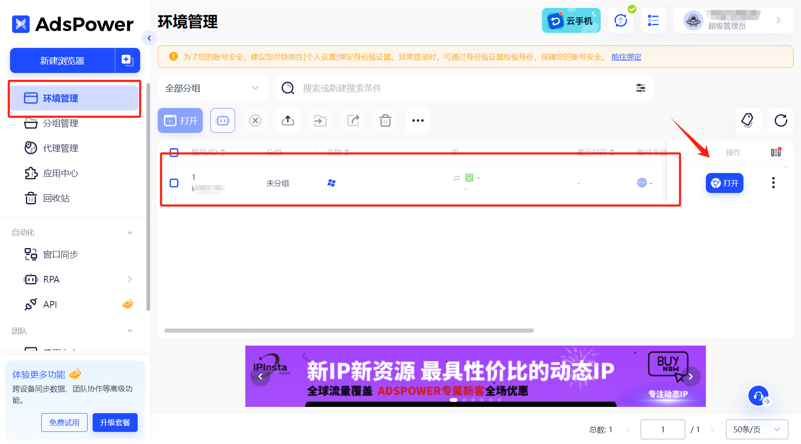Select checkbox for environment row 1
The height and width of the screenshot is (444, 801).
click(x=174, y=183)
